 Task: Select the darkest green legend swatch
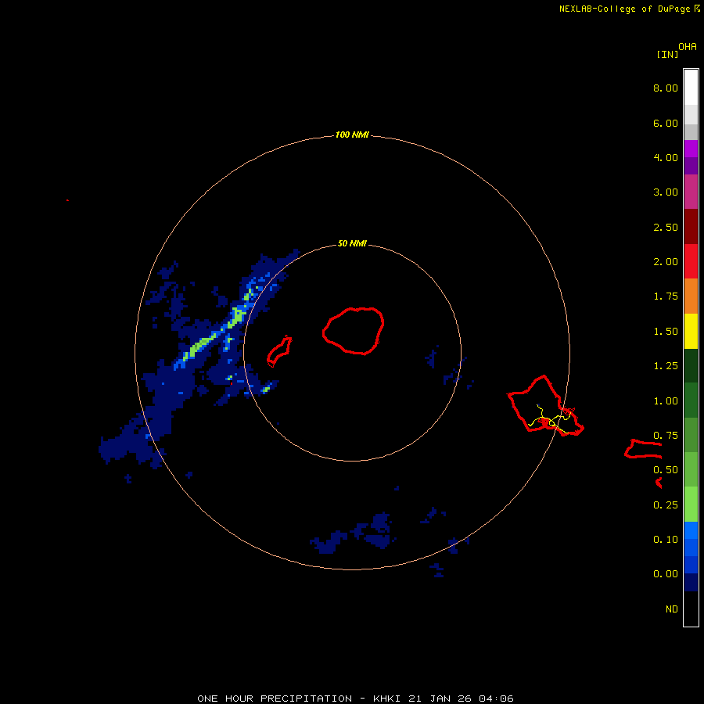pos(691,365)
